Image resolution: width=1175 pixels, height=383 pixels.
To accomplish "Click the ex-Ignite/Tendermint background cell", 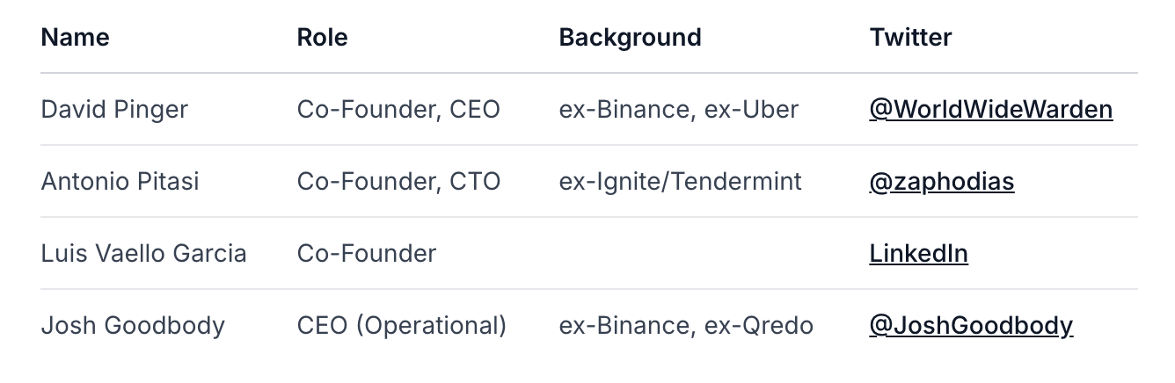I will 680,182.
